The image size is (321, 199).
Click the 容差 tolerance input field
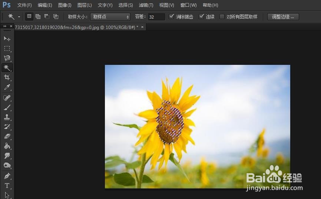(x=156, y=17)
